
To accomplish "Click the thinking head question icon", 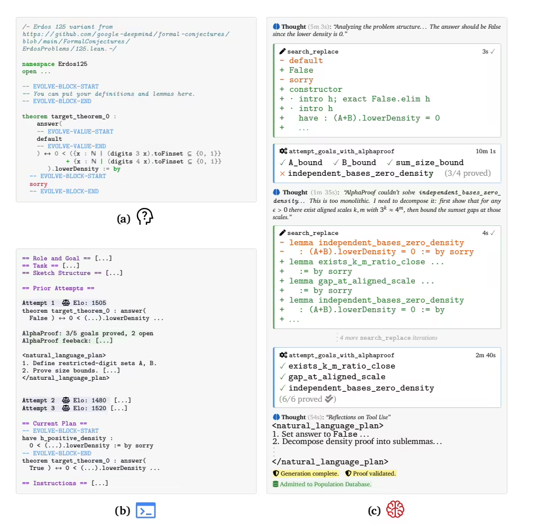I will click(145, 217).
